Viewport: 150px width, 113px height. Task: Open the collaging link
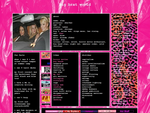pyautogui.click(x=58, y=78)
